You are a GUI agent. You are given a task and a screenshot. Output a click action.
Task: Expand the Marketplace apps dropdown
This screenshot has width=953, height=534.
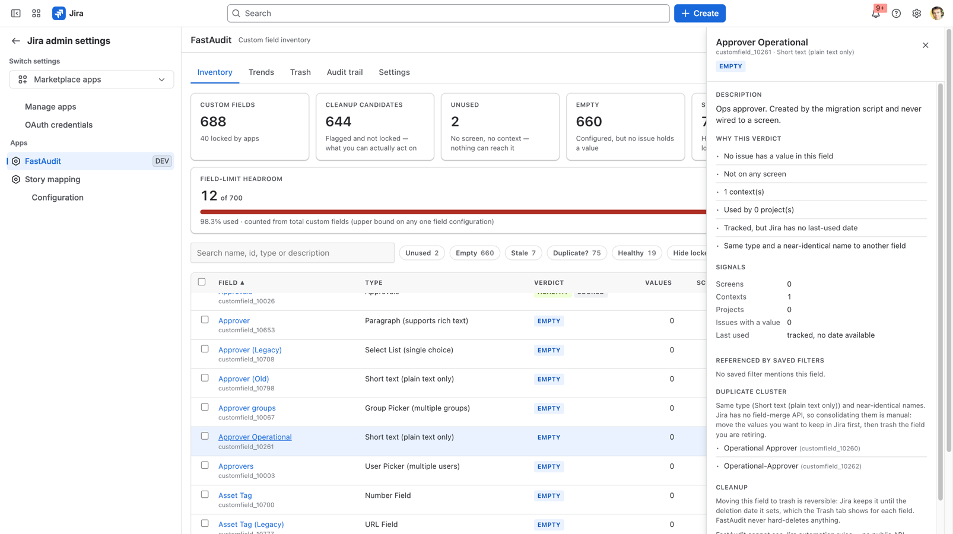pos(91,80)
